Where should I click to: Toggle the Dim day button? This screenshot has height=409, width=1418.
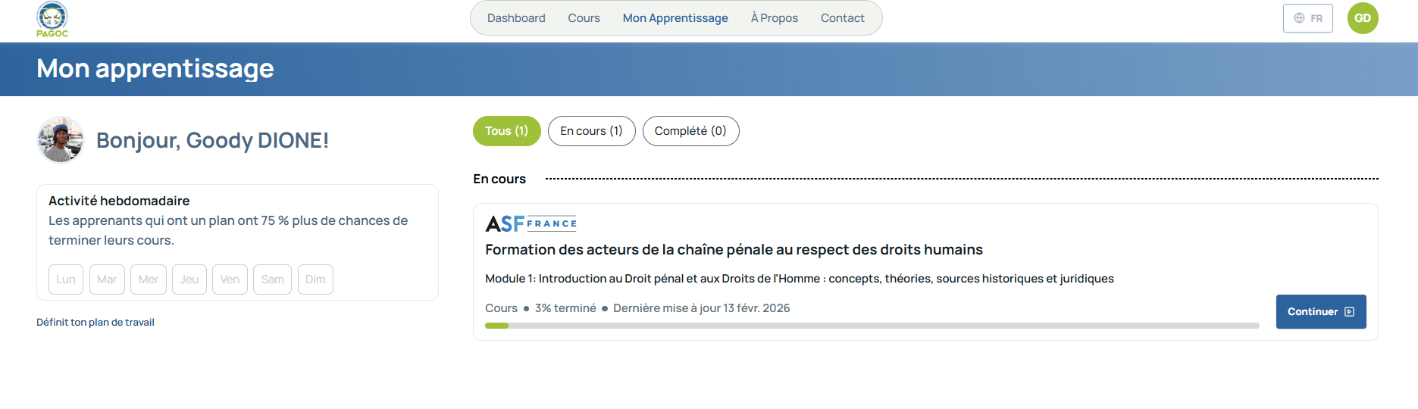(315, 279)
